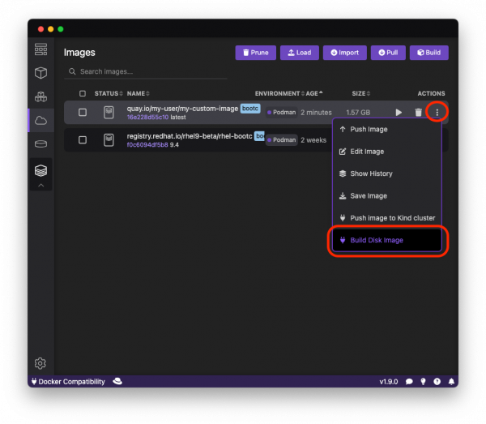Open the Dashboard sidebar icon

point(40,49)
